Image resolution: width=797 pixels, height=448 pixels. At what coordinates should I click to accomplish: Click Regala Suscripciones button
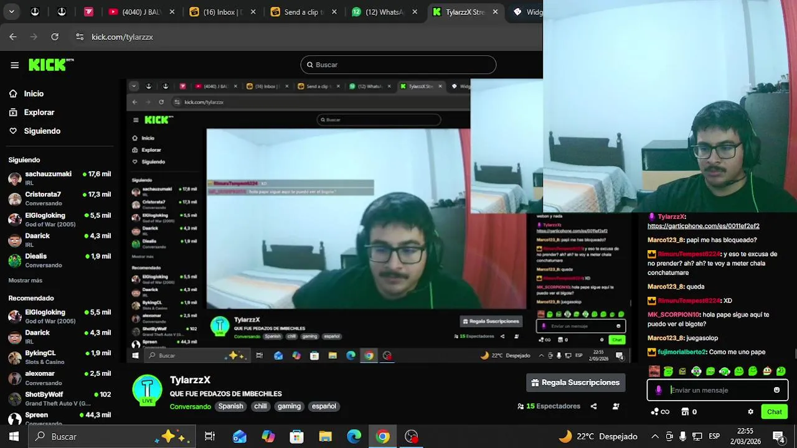point(576,383)
